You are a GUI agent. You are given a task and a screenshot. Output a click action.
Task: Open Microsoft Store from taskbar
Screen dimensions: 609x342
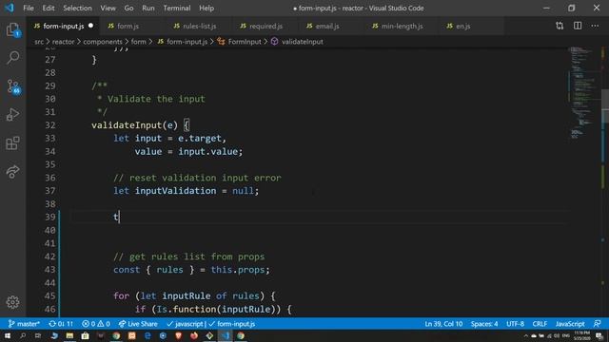coord(85,335)
